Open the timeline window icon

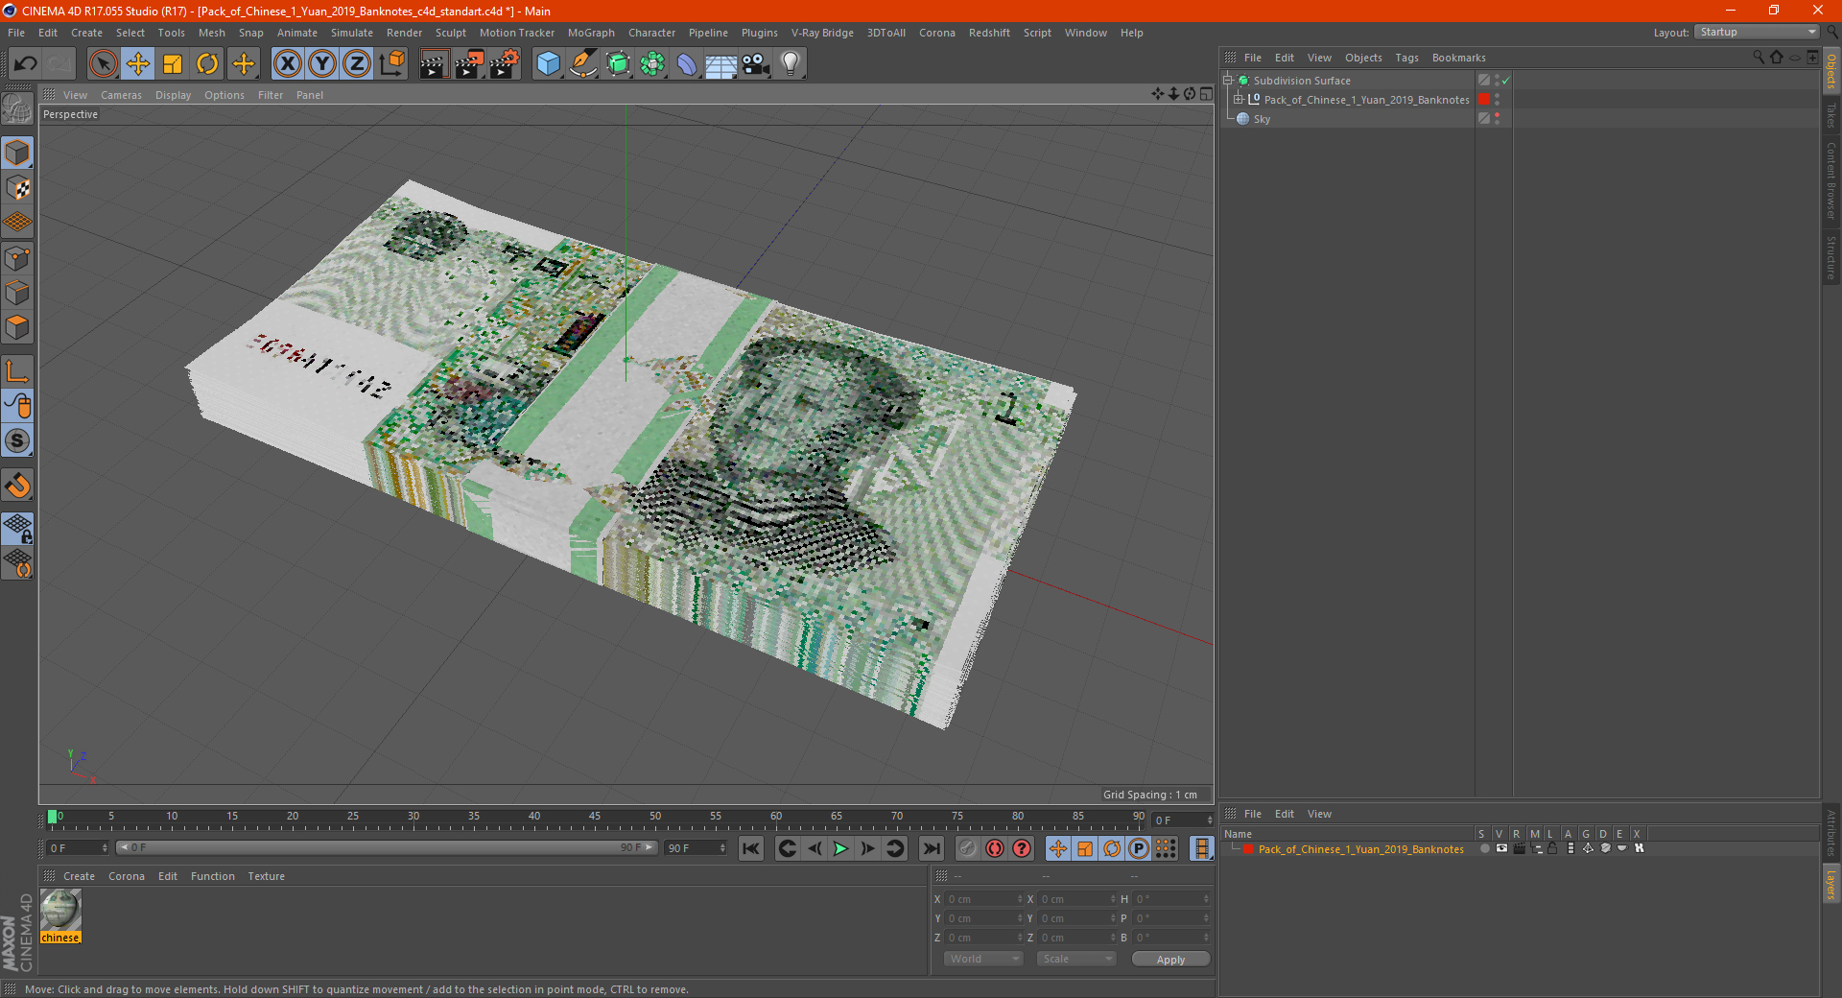[x=1201, y=848]
